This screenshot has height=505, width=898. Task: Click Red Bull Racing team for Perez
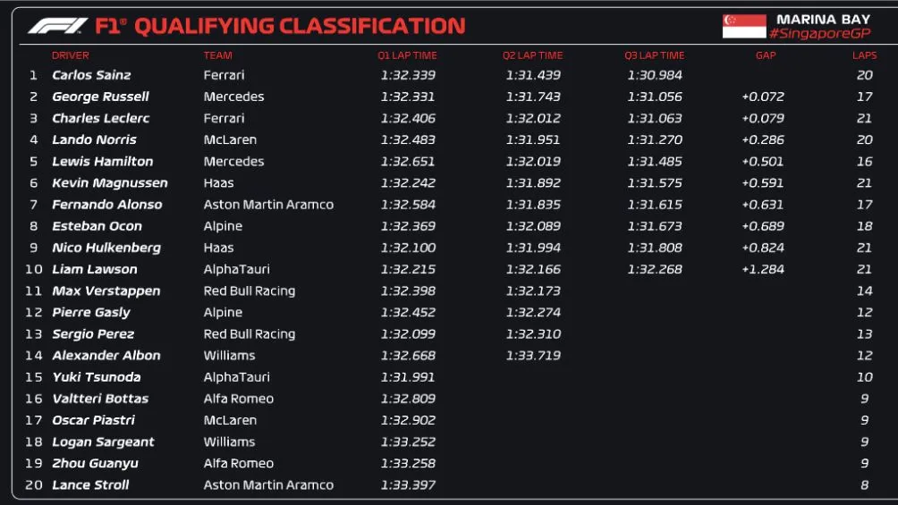click(x=249, y=334)
